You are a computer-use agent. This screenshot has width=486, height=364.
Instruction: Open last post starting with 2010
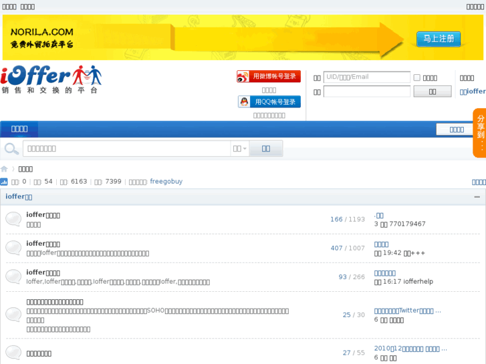click(410, 349)
